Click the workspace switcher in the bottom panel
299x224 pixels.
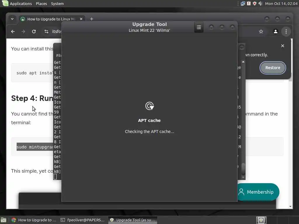261,220
